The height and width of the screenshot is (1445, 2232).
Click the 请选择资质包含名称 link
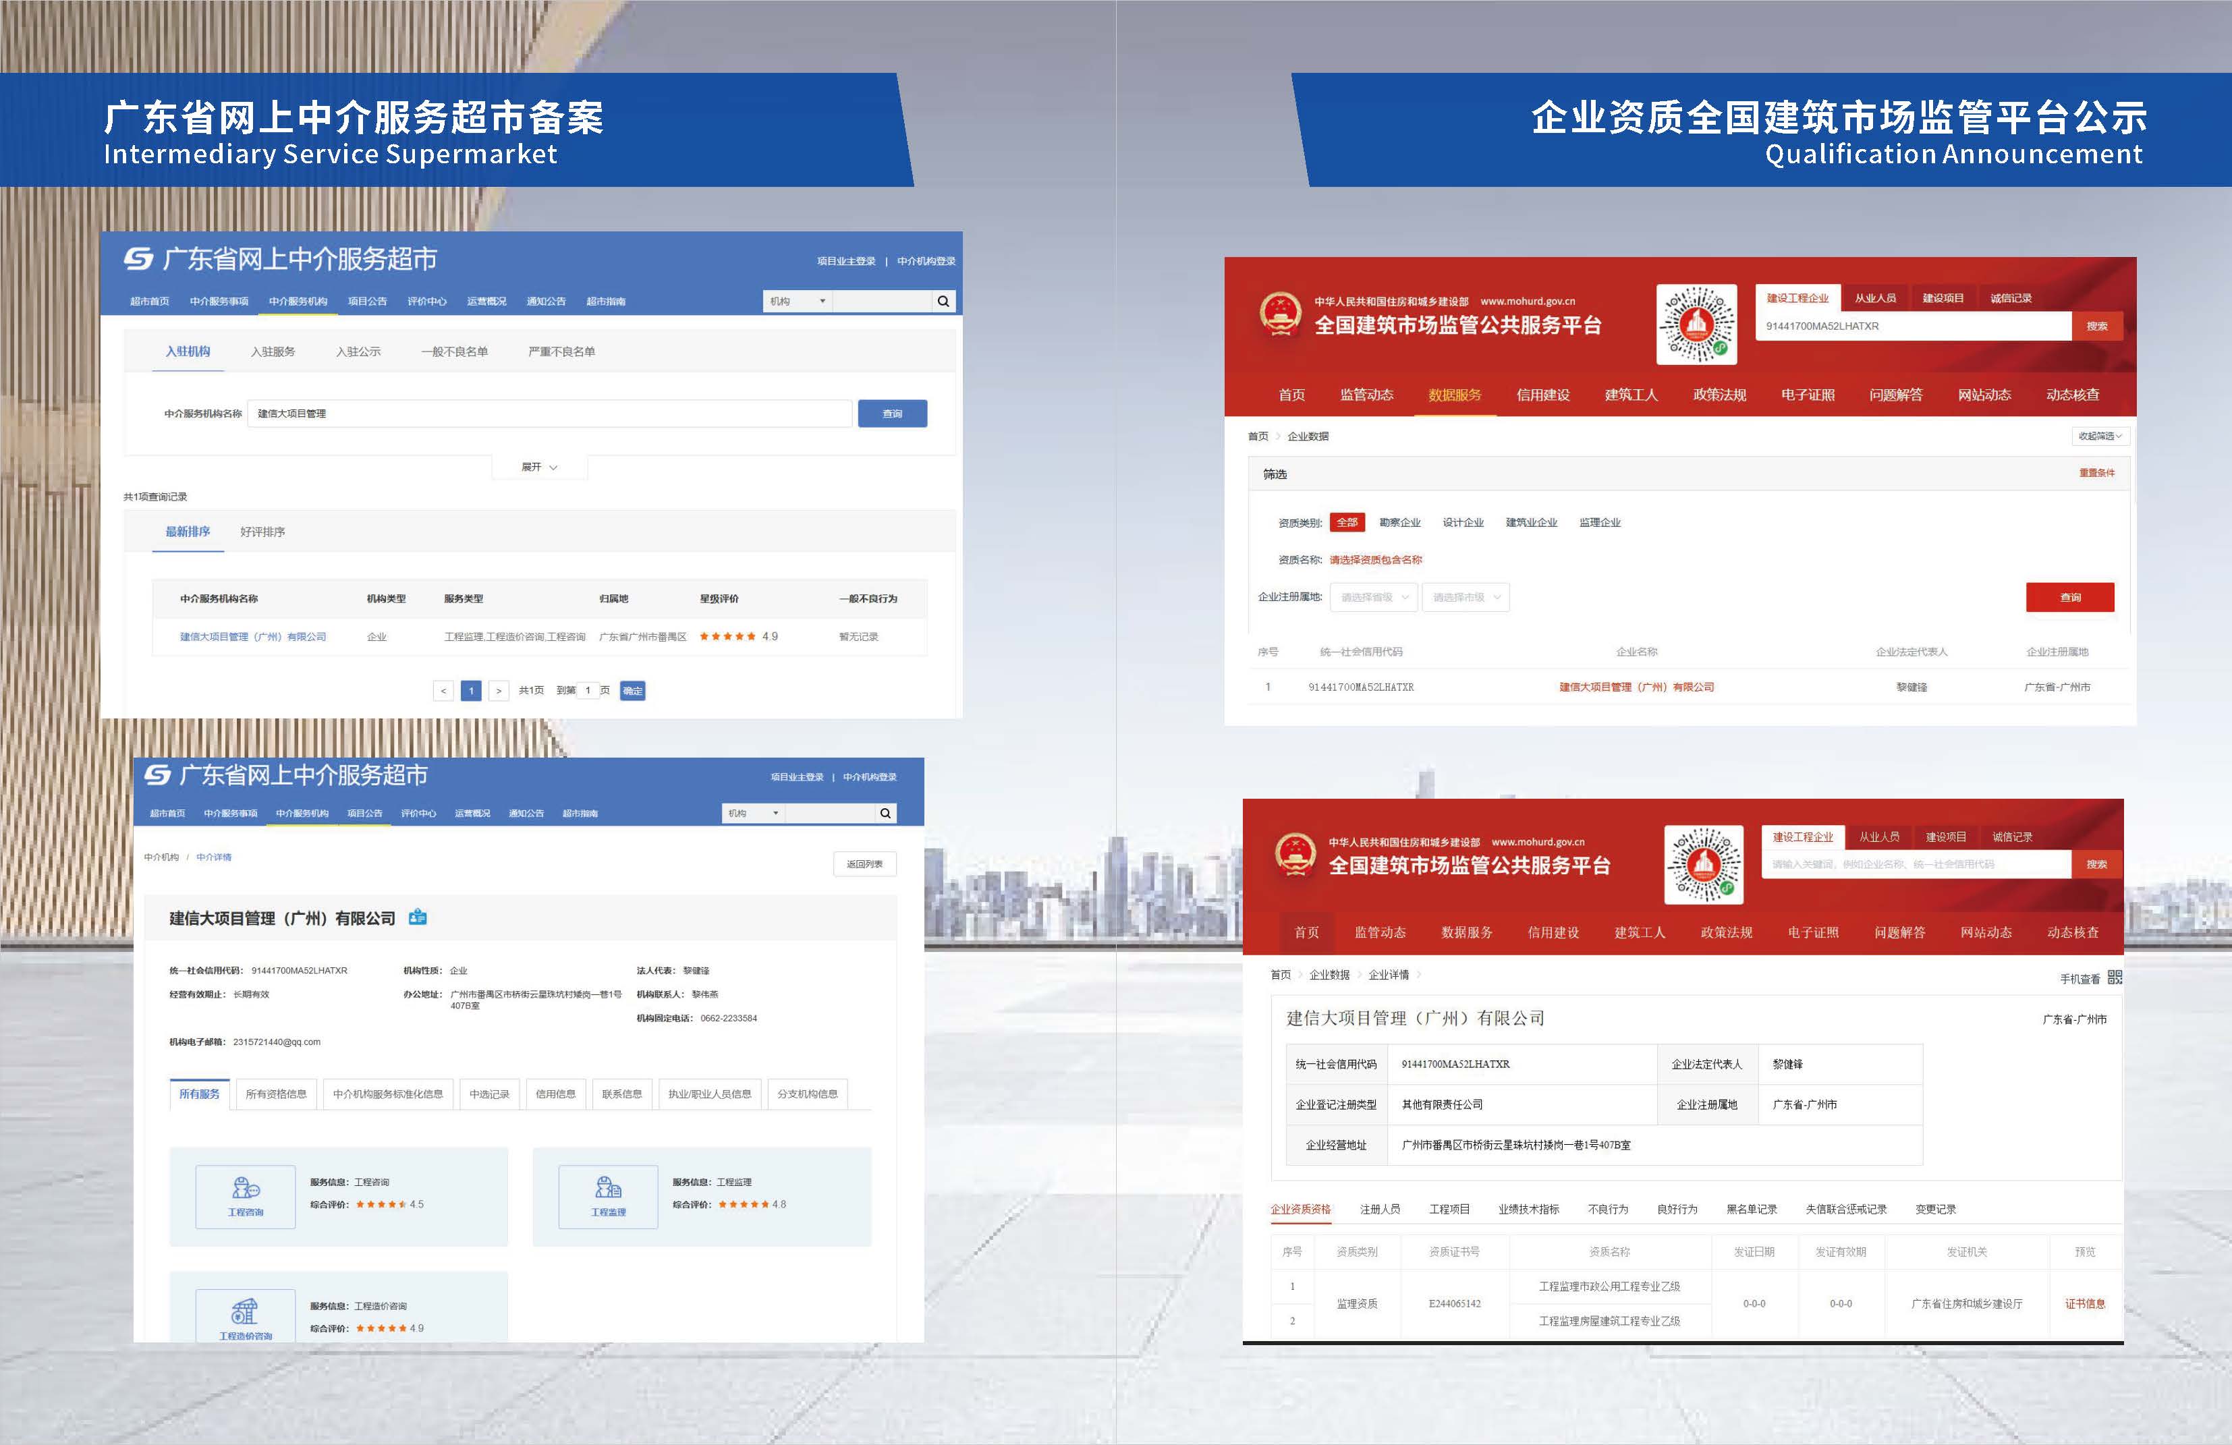[1376, 560]
